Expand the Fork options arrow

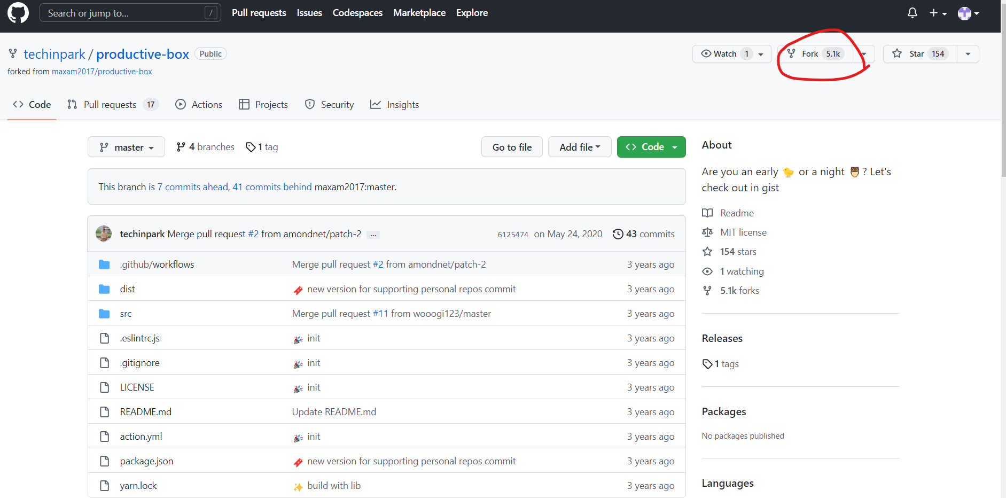[863, 54]
